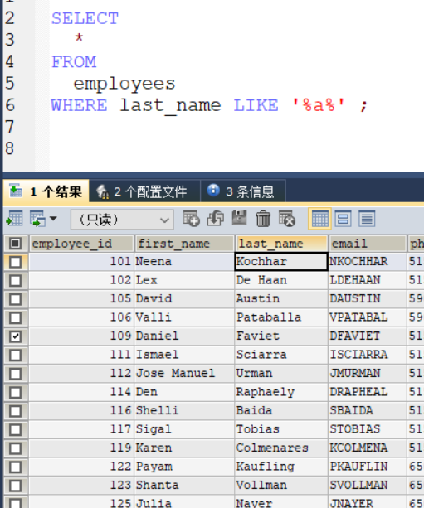Image resolution: width=424 pixels, height=508 pixels.
Task: Switch to text view mode
Action: point(367,219)
